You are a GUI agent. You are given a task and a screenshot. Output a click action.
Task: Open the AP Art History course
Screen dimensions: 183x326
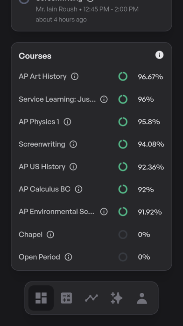tap(42, 76)
